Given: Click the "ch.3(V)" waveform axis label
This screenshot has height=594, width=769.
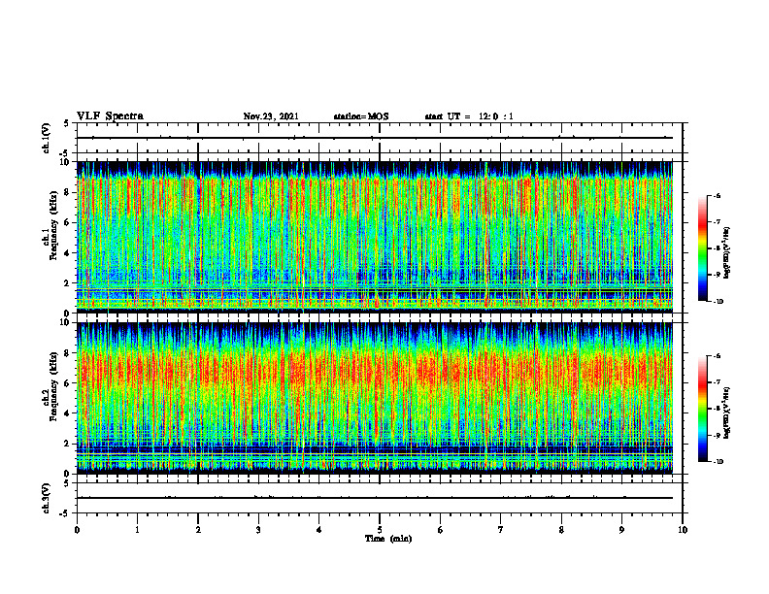Looking at the screenshot, I should pos(46,498).
